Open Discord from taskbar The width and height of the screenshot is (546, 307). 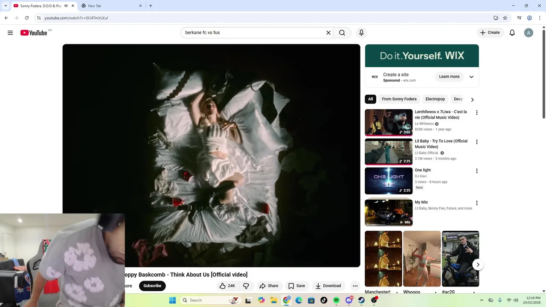click(x=349, y=300)
